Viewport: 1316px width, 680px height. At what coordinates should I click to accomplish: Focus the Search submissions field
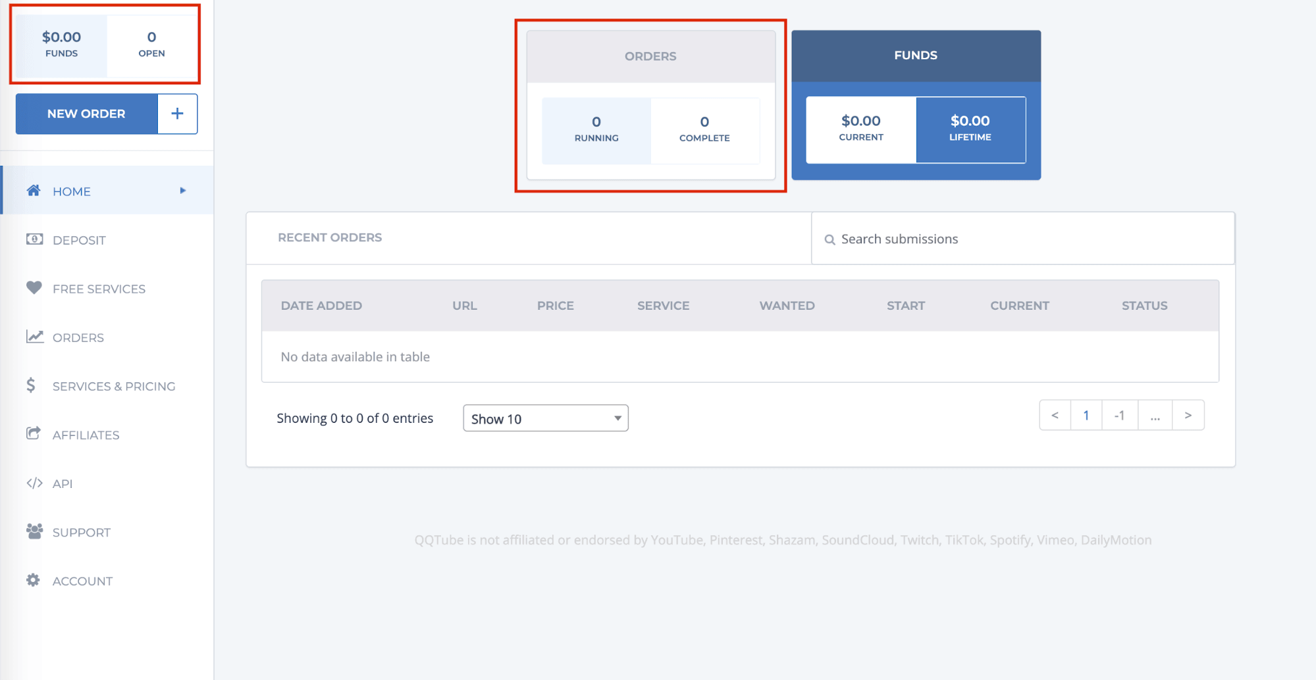point(1023,239)
